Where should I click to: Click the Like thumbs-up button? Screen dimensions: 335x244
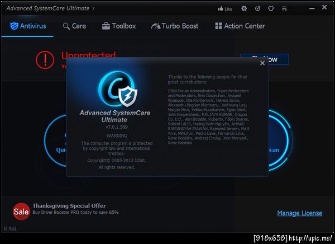coord(225,9)
